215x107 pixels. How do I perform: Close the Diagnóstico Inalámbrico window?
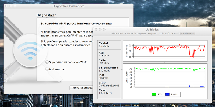[6, 6]
